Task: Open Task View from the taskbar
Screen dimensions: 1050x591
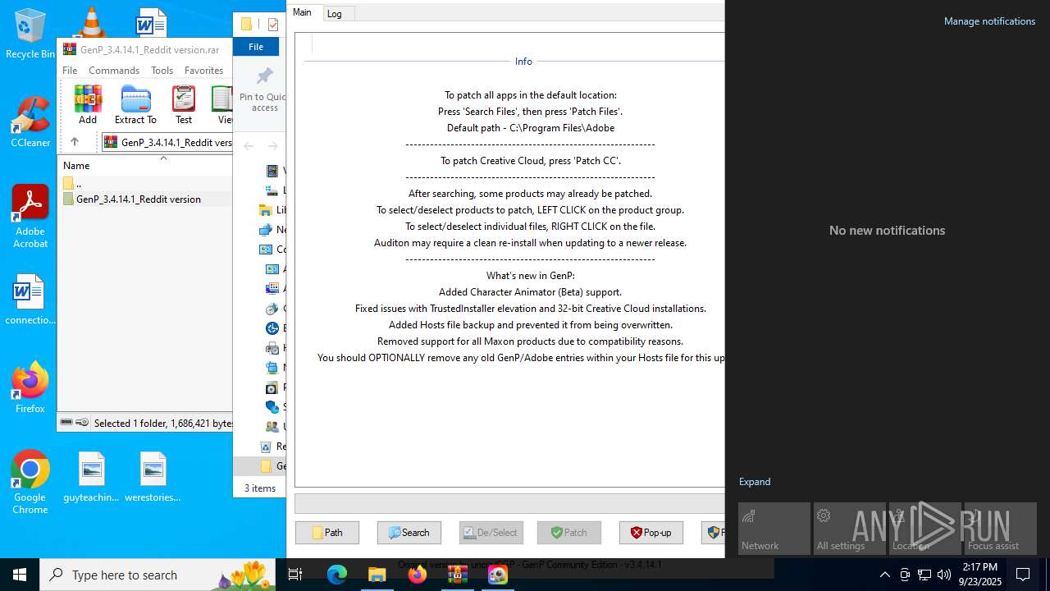Action: [x=296, y=575]
